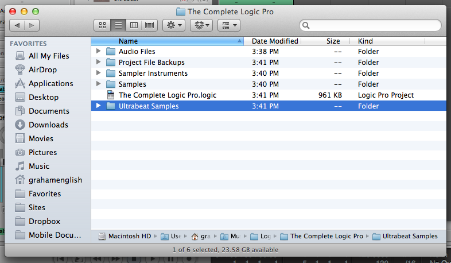Open the Action gear menu

[173, 25]
